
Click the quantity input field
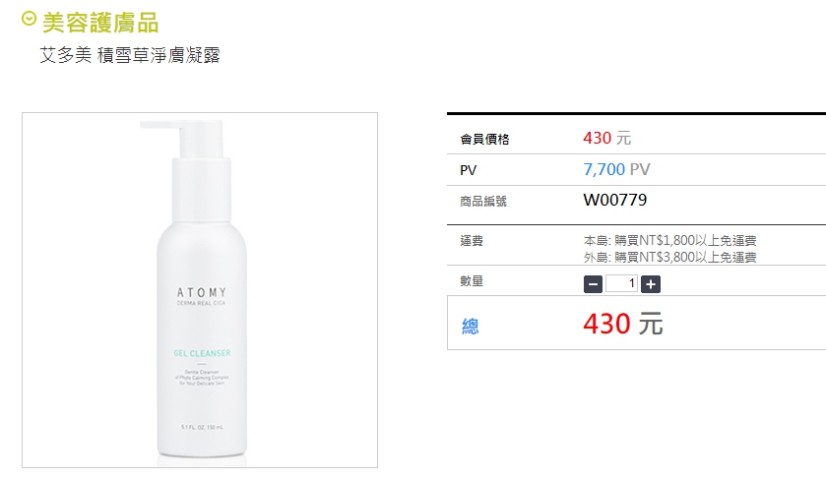point(621,283)
